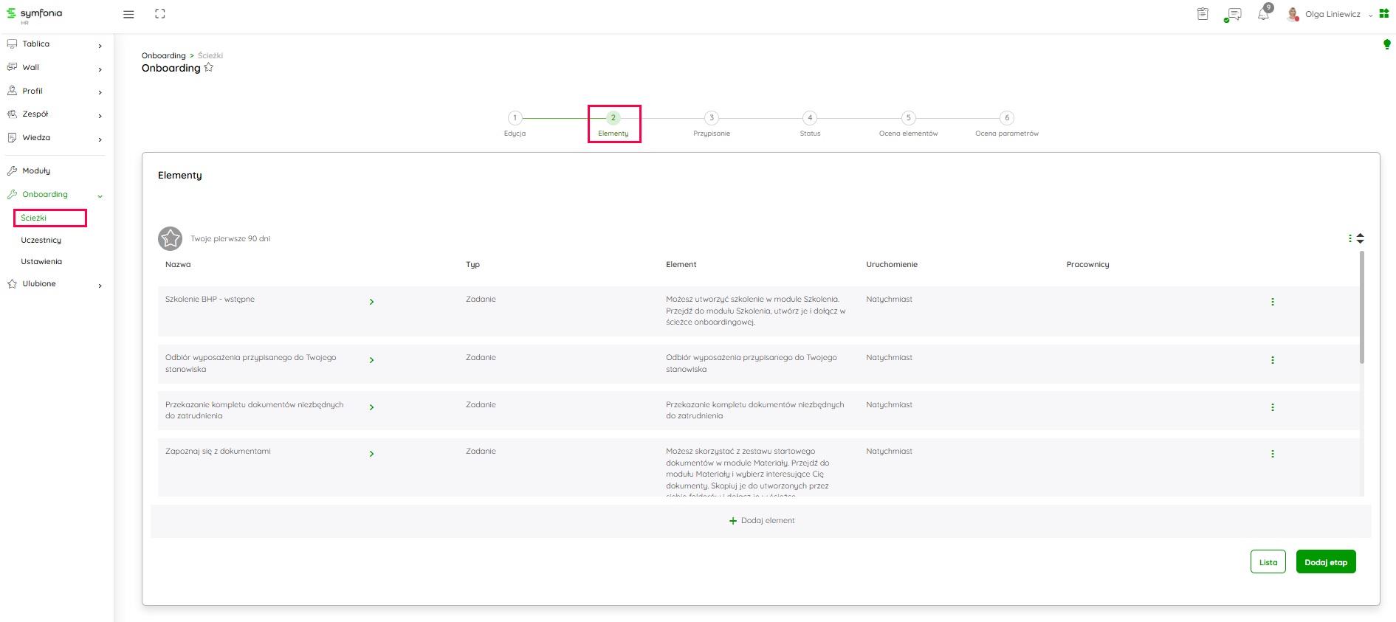Toggle fullscreen mode icon
Viewport: 1396px width, 622px height.
[x=160, y=14]
